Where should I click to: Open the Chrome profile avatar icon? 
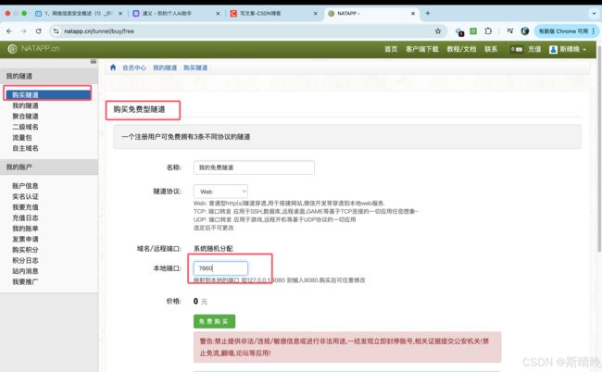(525, 31)
